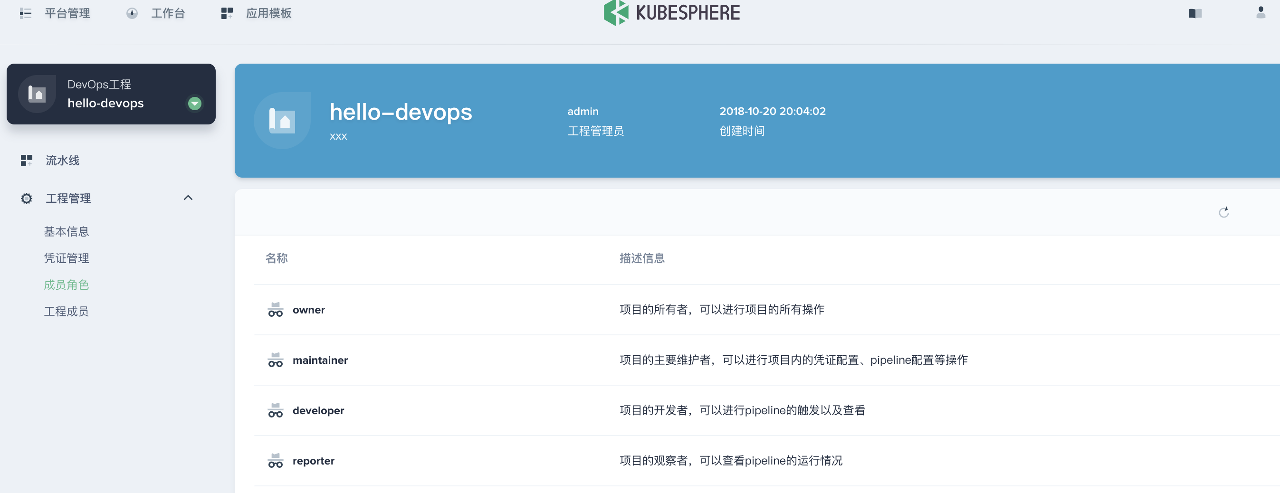This screenshot has width=1280, height=493.
Task: Click the 应用模板 grid icon
Action: [227, 13]
